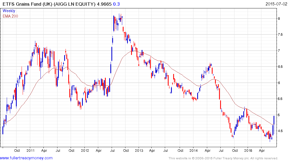Click the '2012' year label on time axis
290x162 pixels.
(x=85, y=150)
